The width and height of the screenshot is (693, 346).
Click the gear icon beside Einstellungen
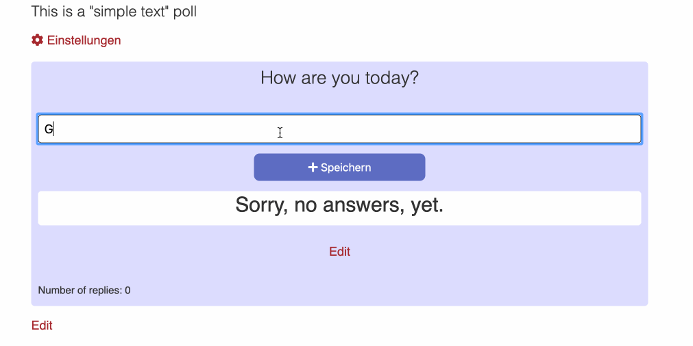[x=37, y=40]
